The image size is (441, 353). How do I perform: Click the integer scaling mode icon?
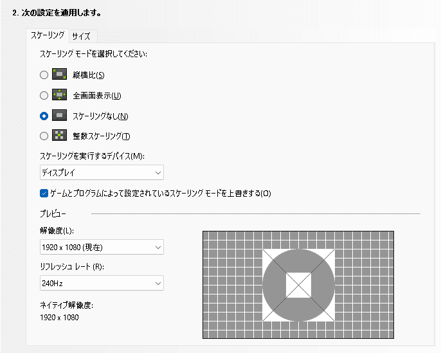59,135
